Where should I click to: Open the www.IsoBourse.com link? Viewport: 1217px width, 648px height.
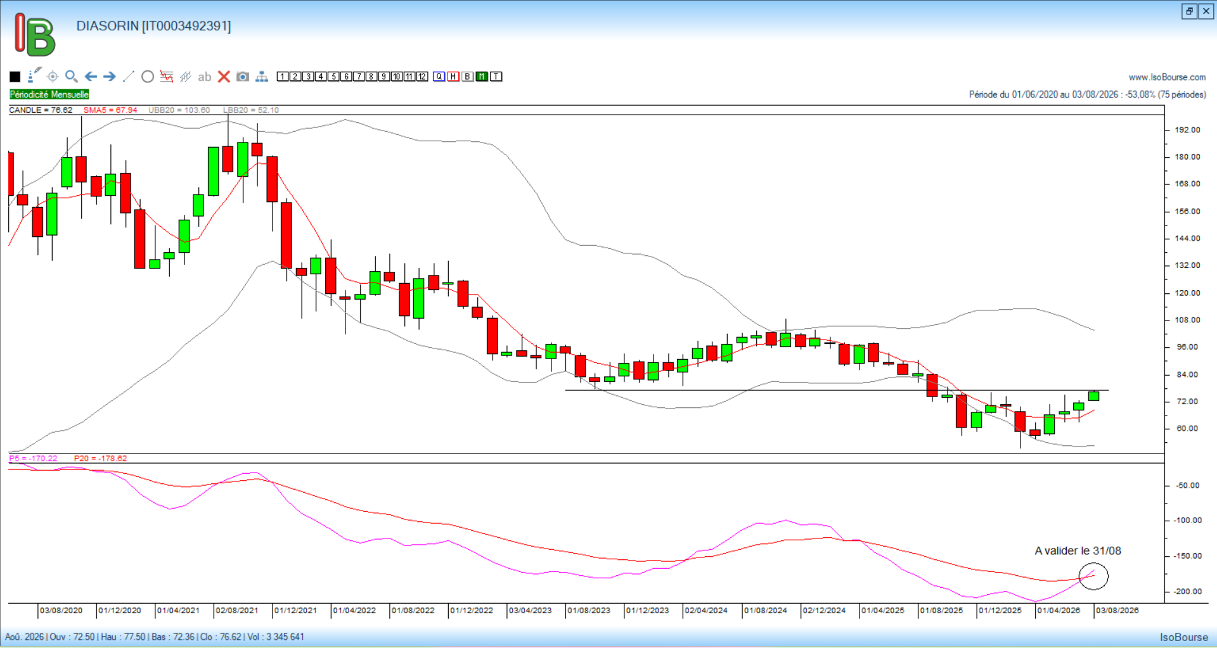(1167, 77)
